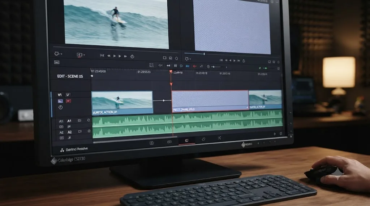
Task: Select the SURFER_ACTION_P1 video clip
Action: coord(122,103)
